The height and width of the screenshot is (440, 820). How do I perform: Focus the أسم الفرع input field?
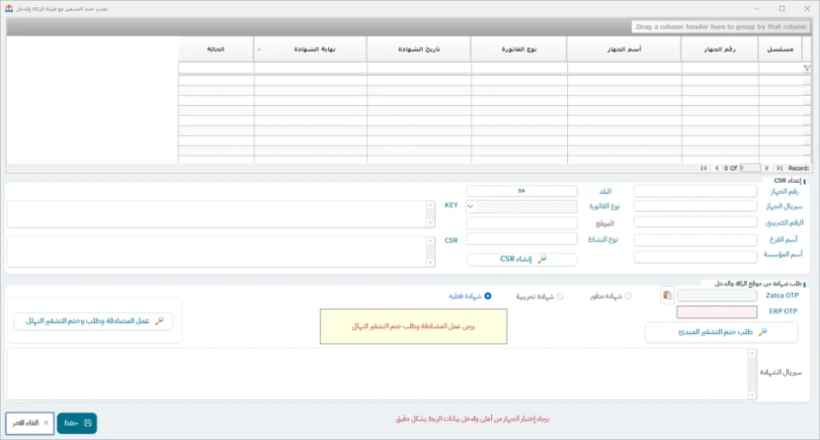point(695,239)
